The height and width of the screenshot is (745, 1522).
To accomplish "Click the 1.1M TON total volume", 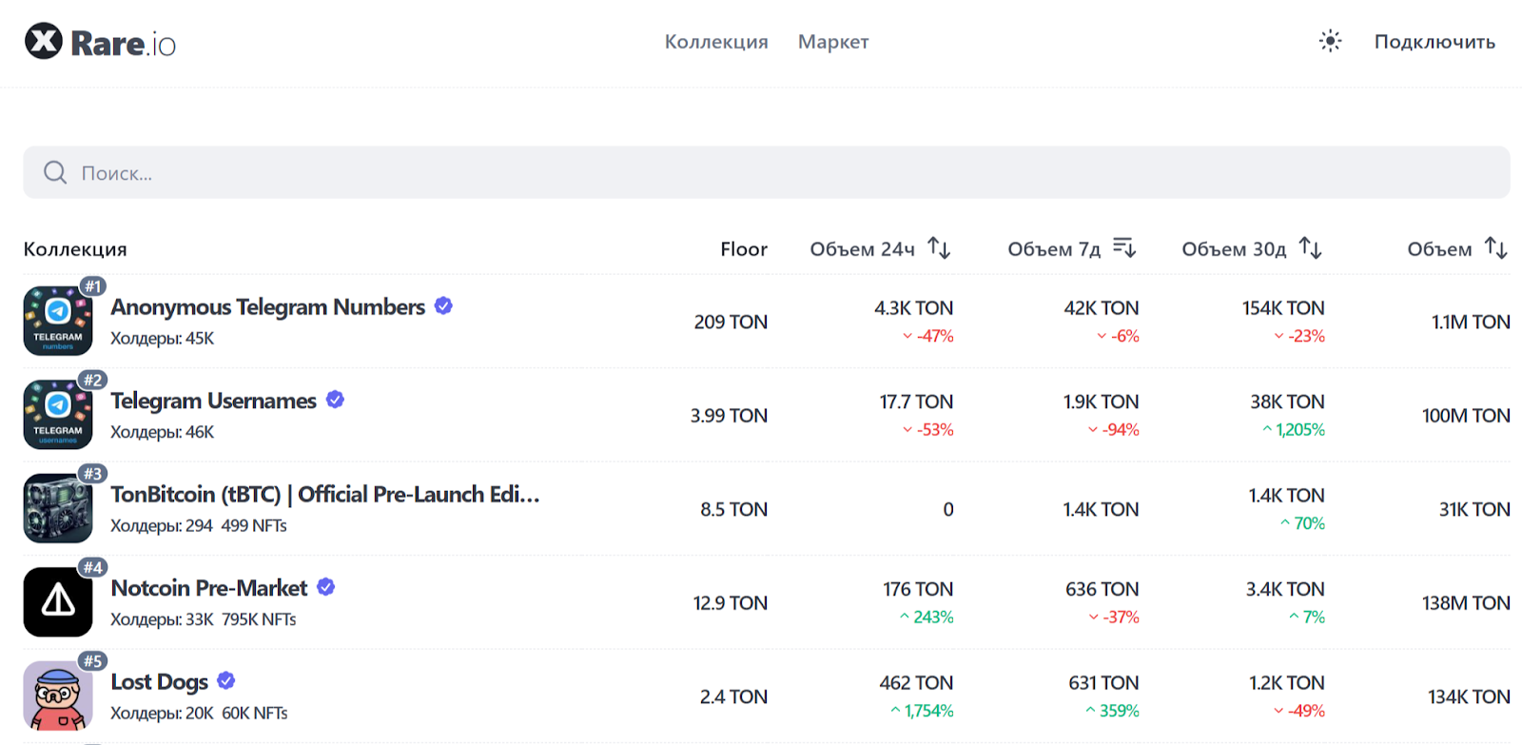I will pyautogui.click(x=1471, y=323).
